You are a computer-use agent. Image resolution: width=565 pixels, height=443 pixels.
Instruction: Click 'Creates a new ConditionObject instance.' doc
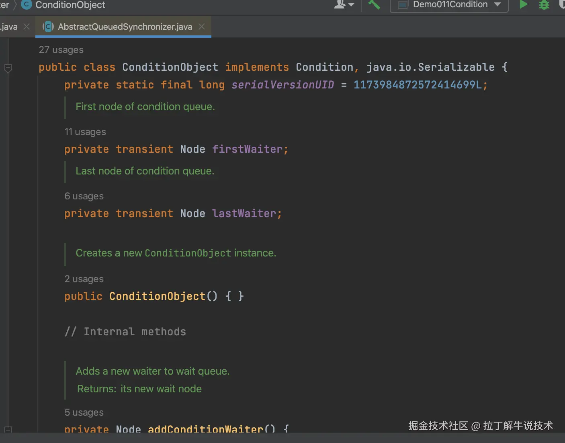click(176, 253)
